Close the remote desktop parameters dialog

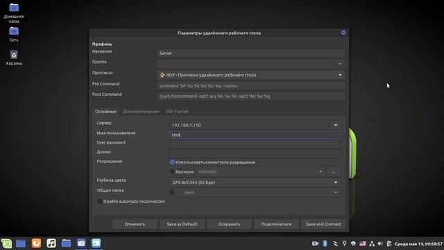343,33
